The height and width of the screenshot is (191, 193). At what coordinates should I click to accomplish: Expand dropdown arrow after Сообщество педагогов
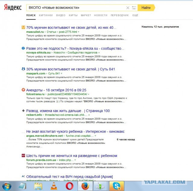click(99, 53)
